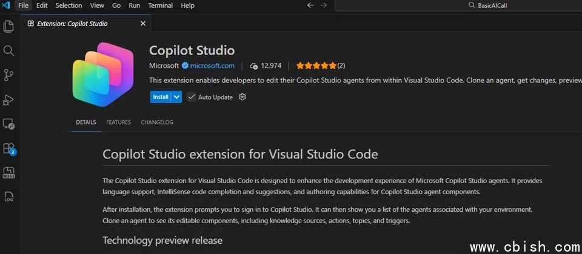Screen dimensions: 582x254
Task: Click the extension settings gear icon
Action: 242,97
